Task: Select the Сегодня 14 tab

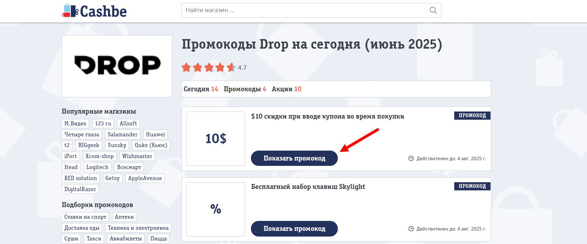Action: [x=201, y=89]
